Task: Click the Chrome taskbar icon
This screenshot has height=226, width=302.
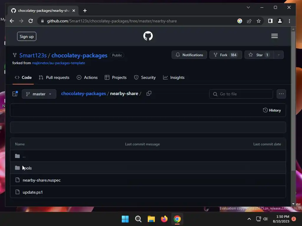Action: click(x=177, y=219)
